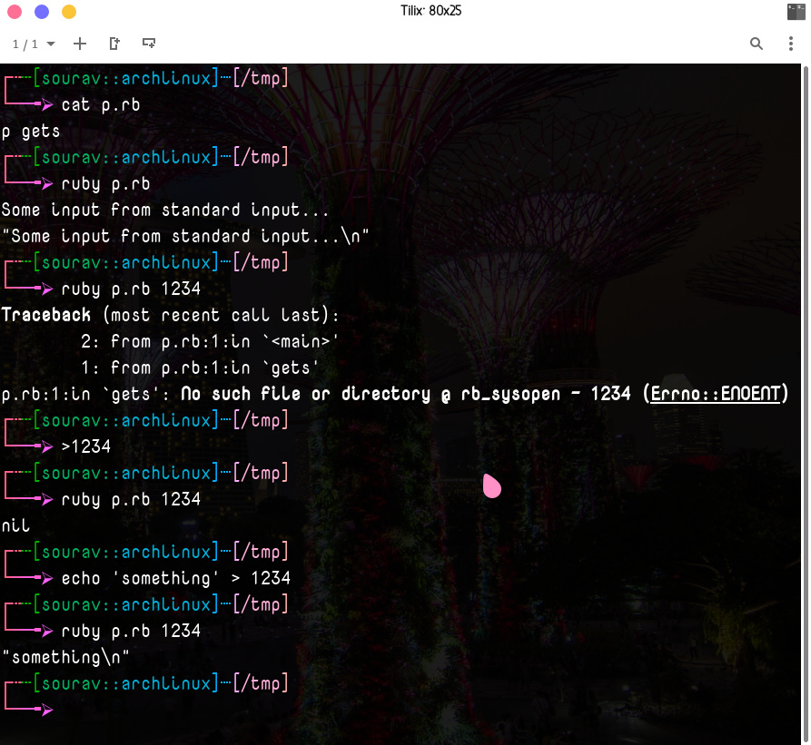Click the pink close window button
The image size is (811, 745).
(x=15, y=12)
